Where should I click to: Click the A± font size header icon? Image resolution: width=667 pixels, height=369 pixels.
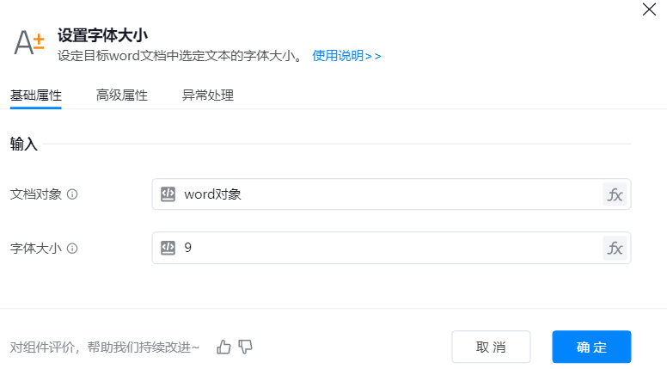point(28,44)
